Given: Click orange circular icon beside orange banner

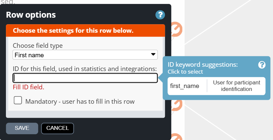Looking at the screenshot, I should [177, 29].
